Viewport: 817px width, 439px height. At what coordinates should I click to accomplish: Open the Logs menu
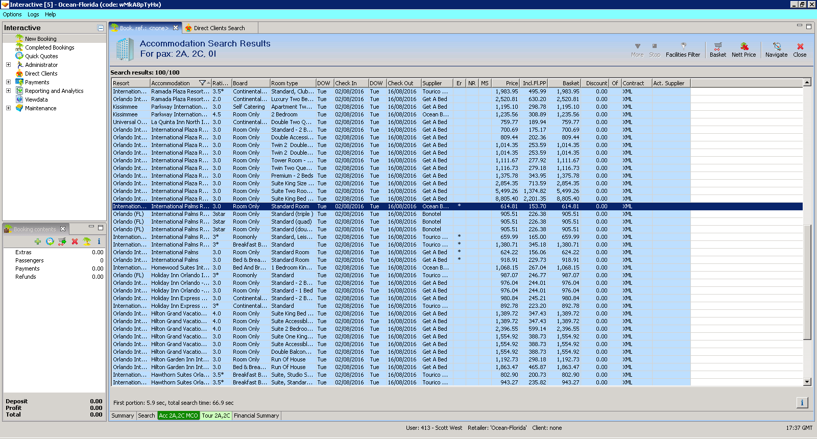(33, 14)
